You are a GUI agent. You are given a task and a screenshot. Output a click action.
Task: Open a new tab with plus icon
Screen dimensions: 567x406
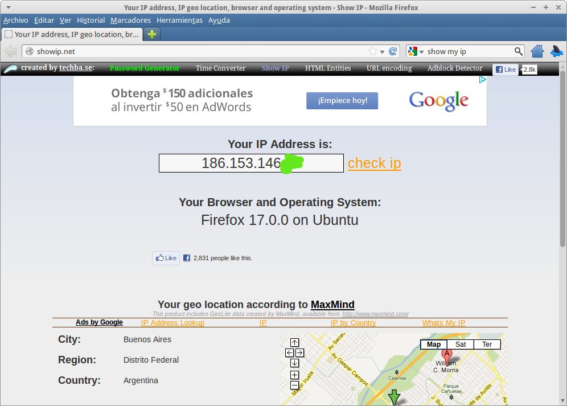pos(152,34)
